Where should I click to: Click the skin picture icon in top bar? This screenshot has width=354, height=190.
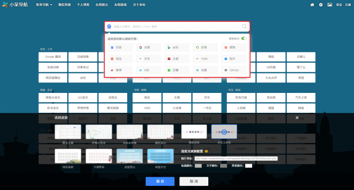point(330,5)
